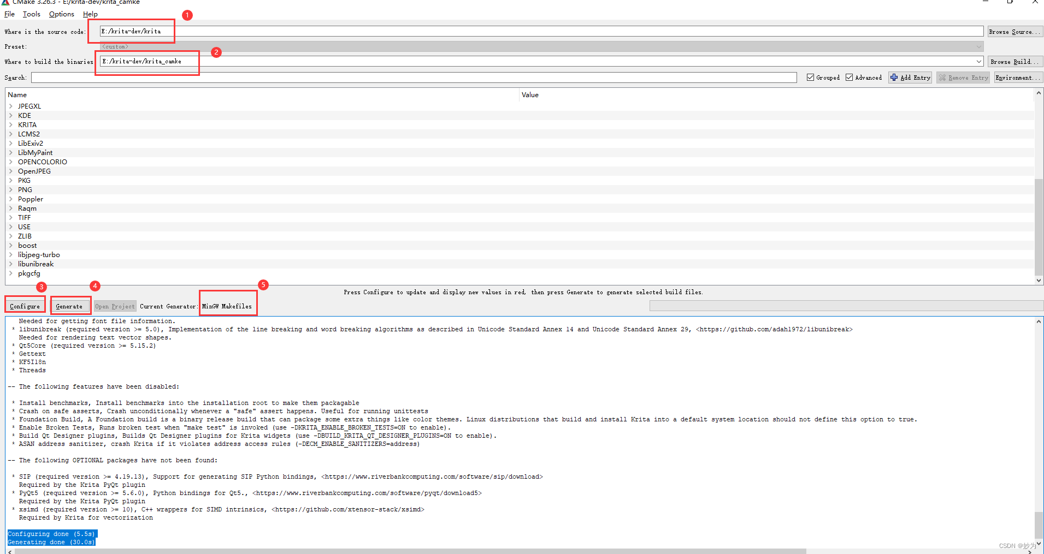The width and height of the screenshot is (1044, 554).
Task: Expand the KDE group
Action: point(10,116)
